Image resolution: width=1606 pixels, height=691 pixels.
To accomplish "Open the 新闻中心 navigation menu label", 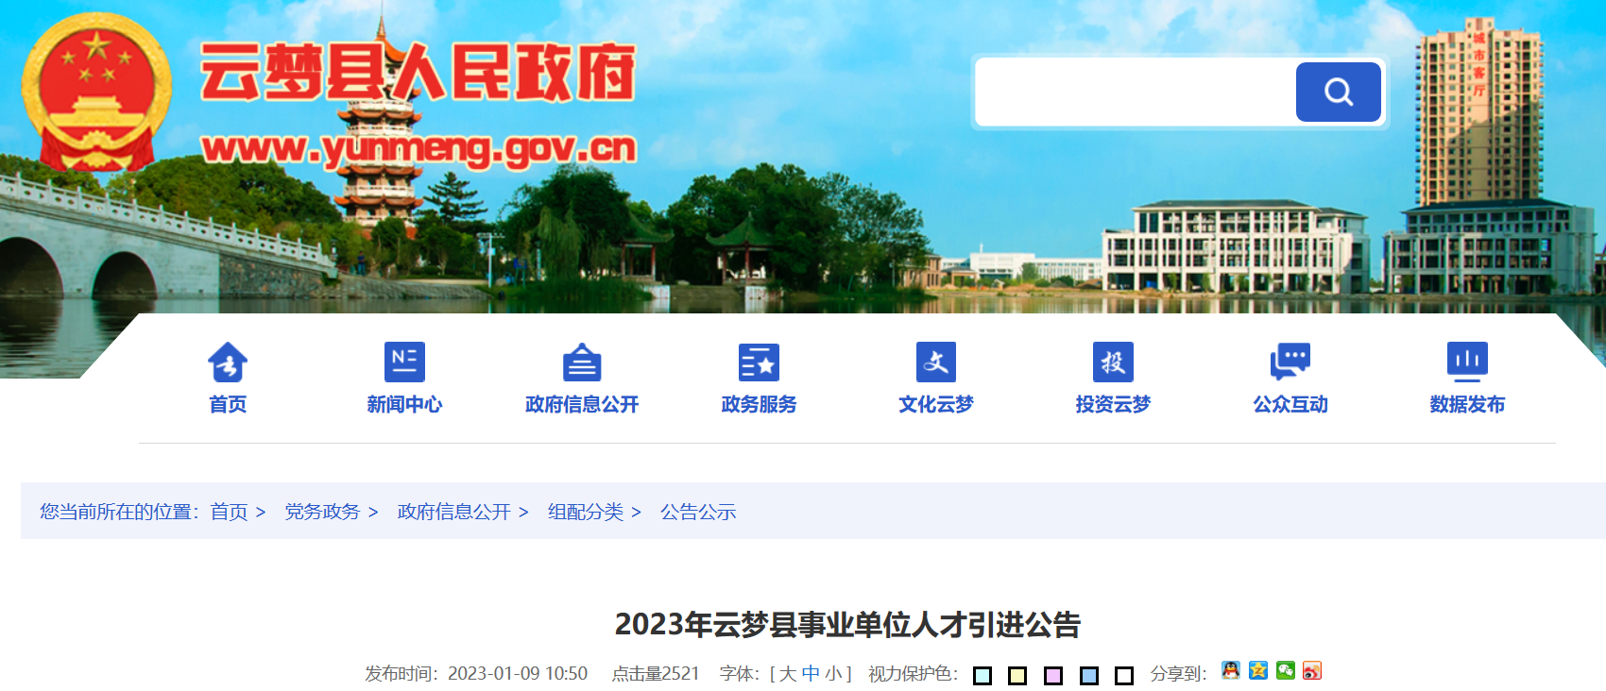I will tap(404, 405).
